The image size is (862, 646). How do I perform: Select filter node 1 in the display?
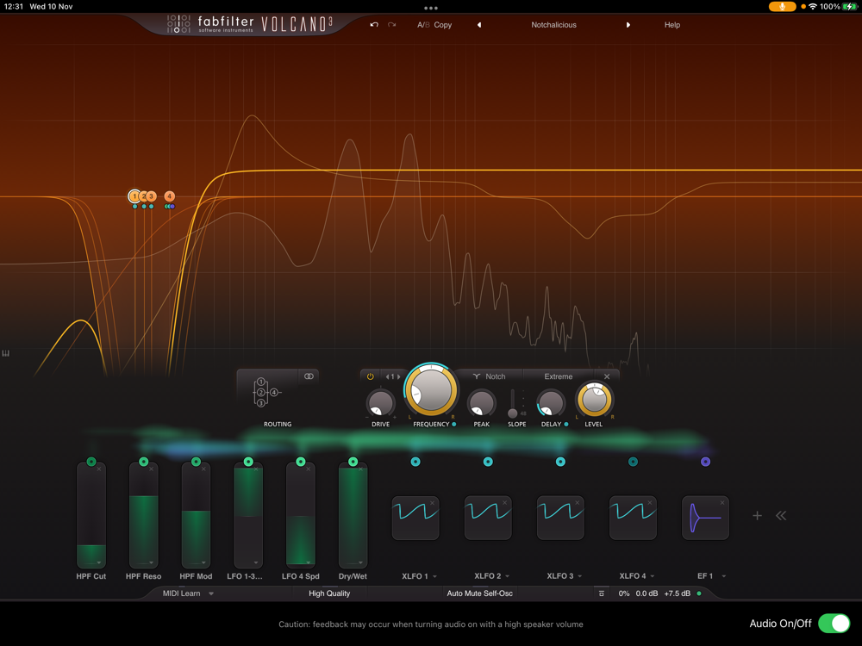click(x=134, y=196)
